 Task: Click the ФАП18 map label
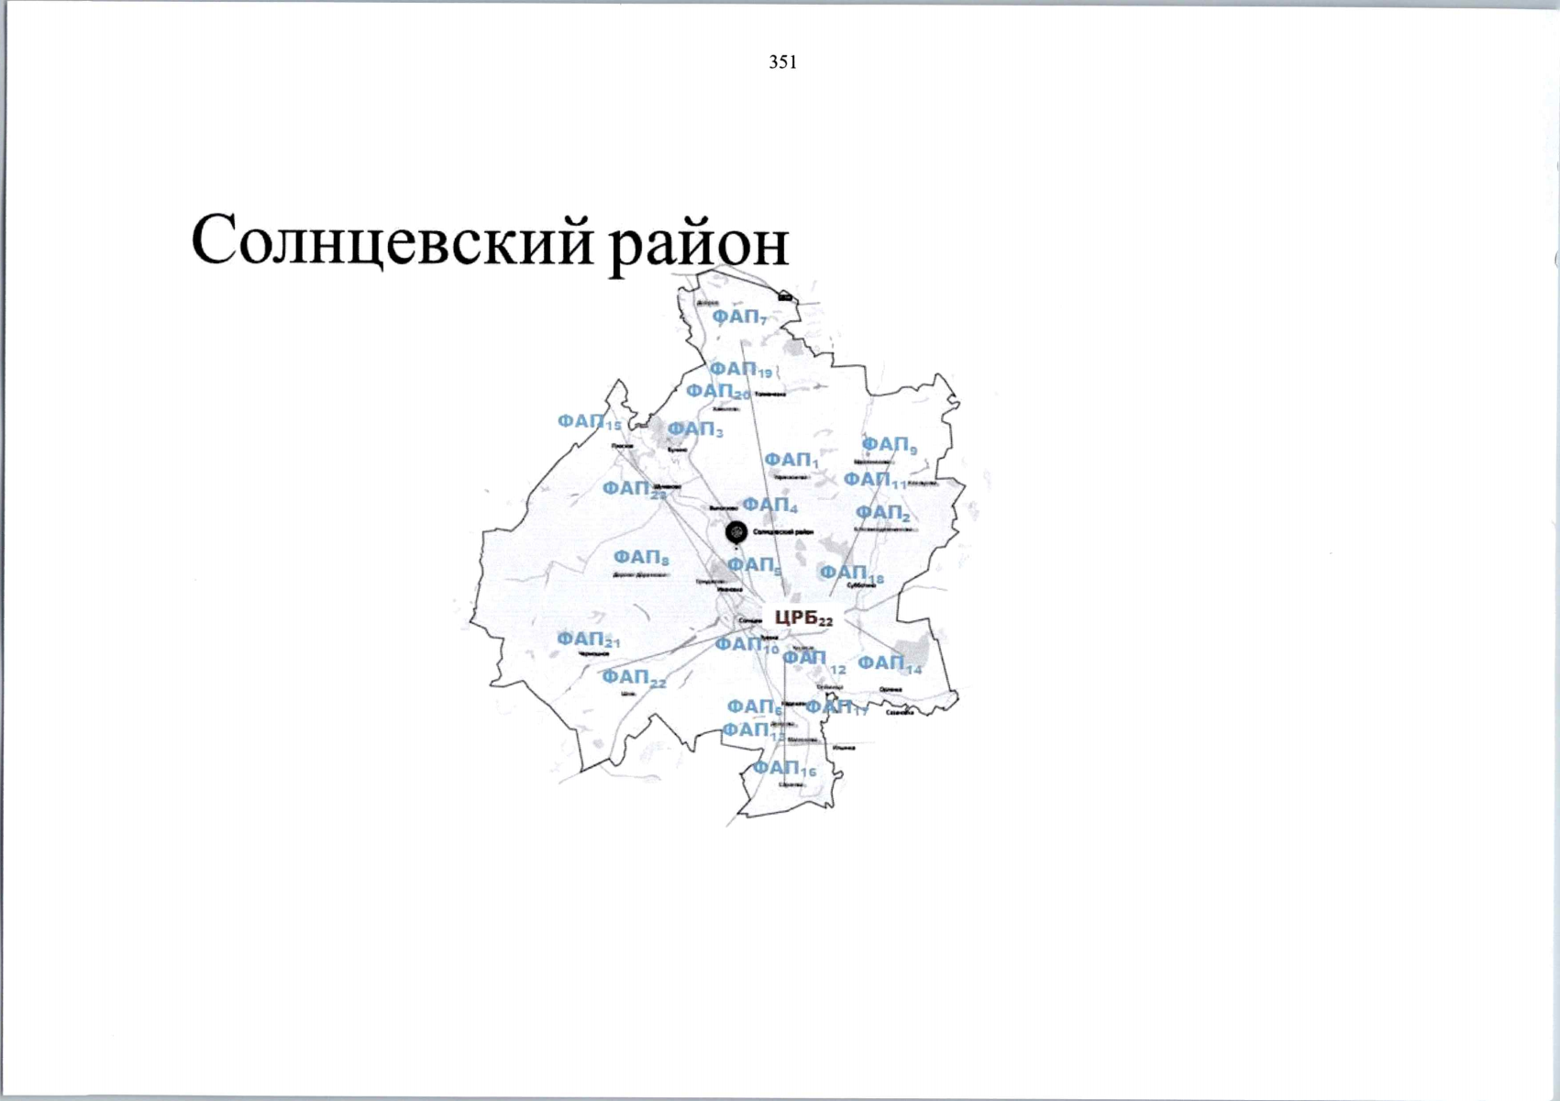[851, 574]
